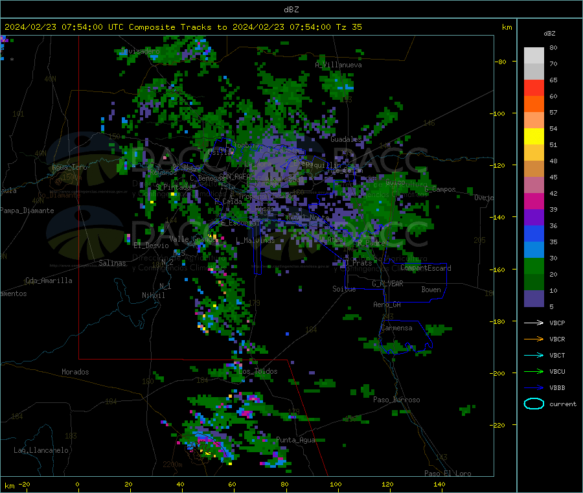Click the Bowen map label
The width and height of the screenshot is (583, 493).
431,290
